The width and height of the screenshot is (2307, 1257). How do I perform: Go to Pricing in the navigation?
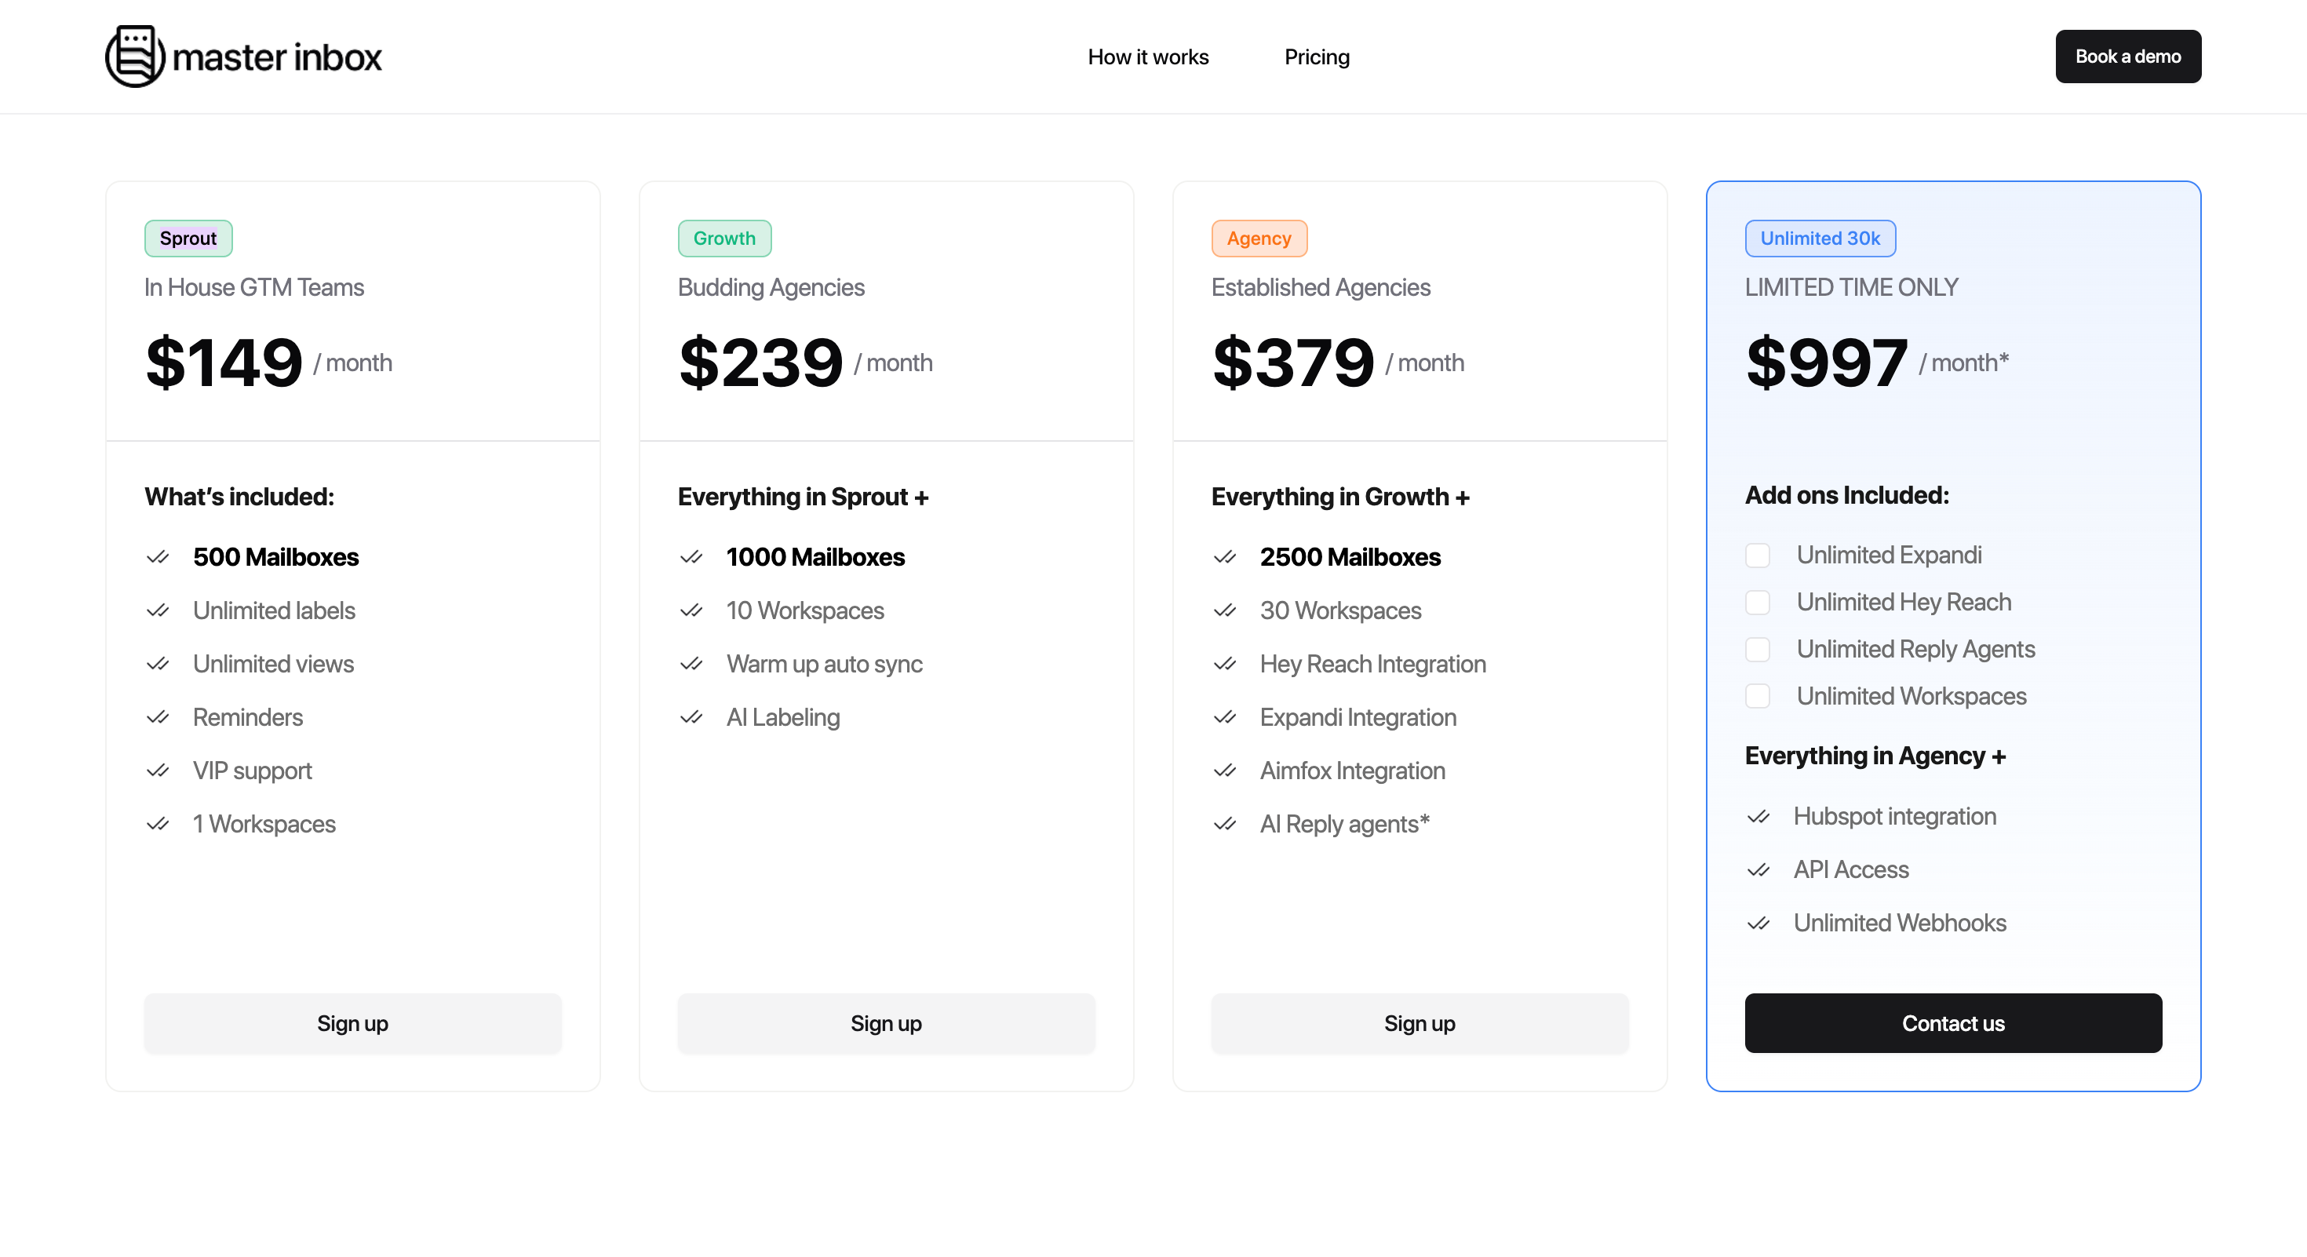point(1317,56)
